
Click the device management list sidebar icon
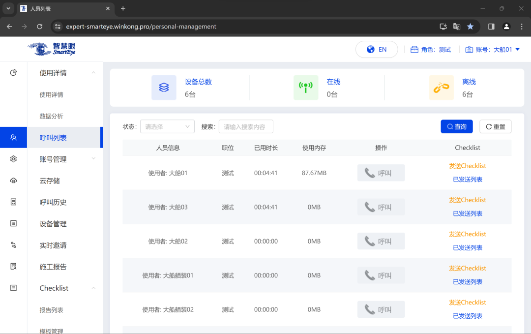(13, 223)
